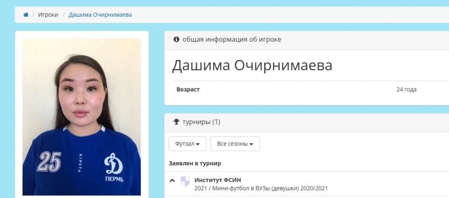
Task: Click the number 25 on the jersey
Action: pos(49,161)
